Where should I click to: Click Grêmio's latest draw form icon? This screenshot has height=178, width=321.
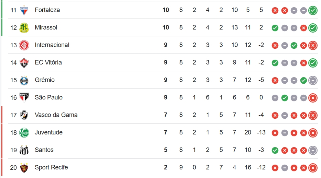(x=313, y=81)
